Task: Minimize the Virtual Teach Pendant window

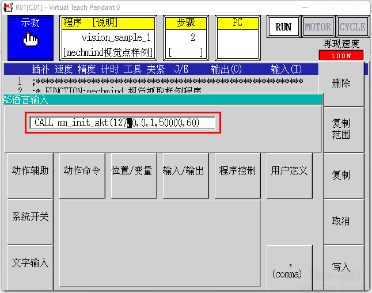Action: click(x=305, y=7)
